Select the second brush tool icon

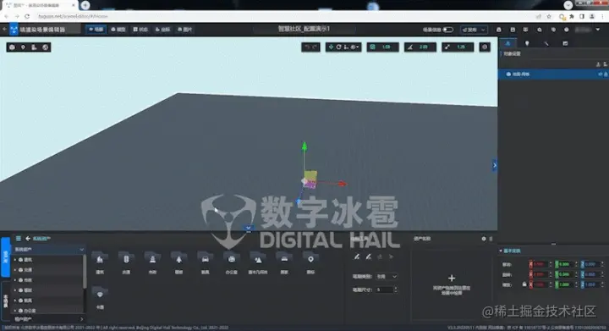(x=368, y=257)
